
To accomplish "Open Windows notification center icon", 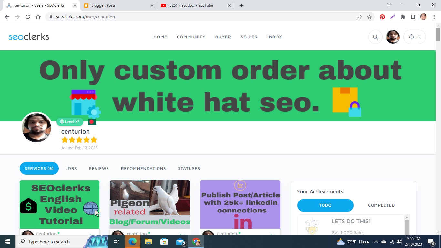I will pos(431,242).
